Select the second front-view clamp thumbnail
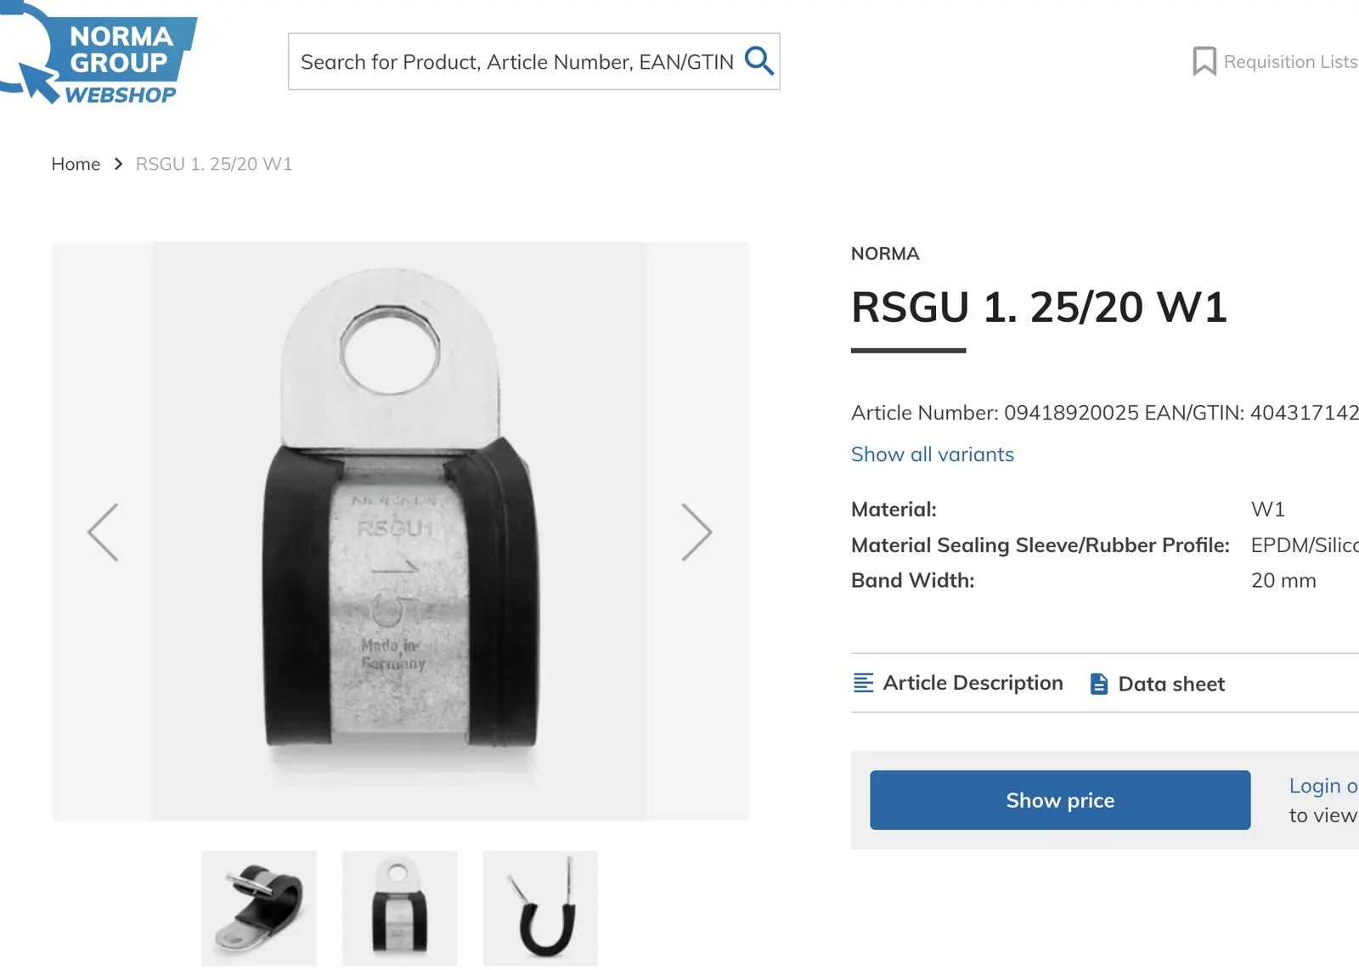 point(399,908)
